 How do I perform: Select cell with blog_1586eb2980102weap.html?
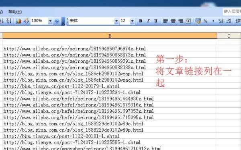click(x=110, y=74)
